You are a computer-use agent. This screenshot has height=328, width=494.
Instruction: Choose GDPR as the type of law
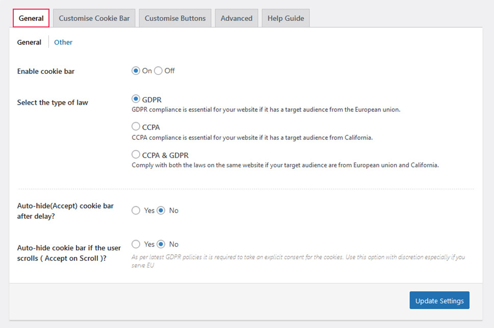click(x=136, y=99)
